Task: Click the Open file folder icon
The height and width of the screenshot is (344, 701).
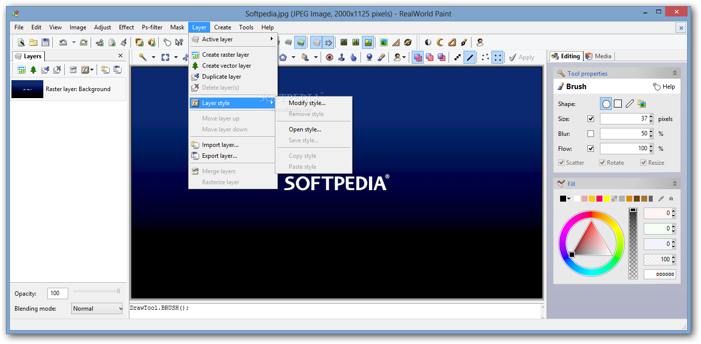Action: (x=33, y=42)
